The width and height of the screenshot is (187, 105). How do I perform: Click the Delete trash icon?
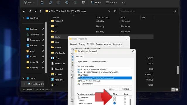pos(83,3)
